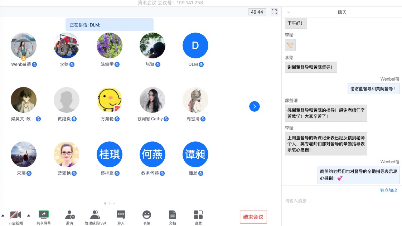Image resolution: width=402 pixels, height=226 pixels.
Task: Open the Documents icon
Action: pyautogui.click(x=173, y=215)
